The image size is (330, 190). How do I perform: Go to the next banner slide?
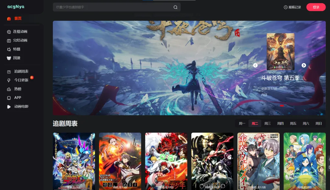(304, 65)
